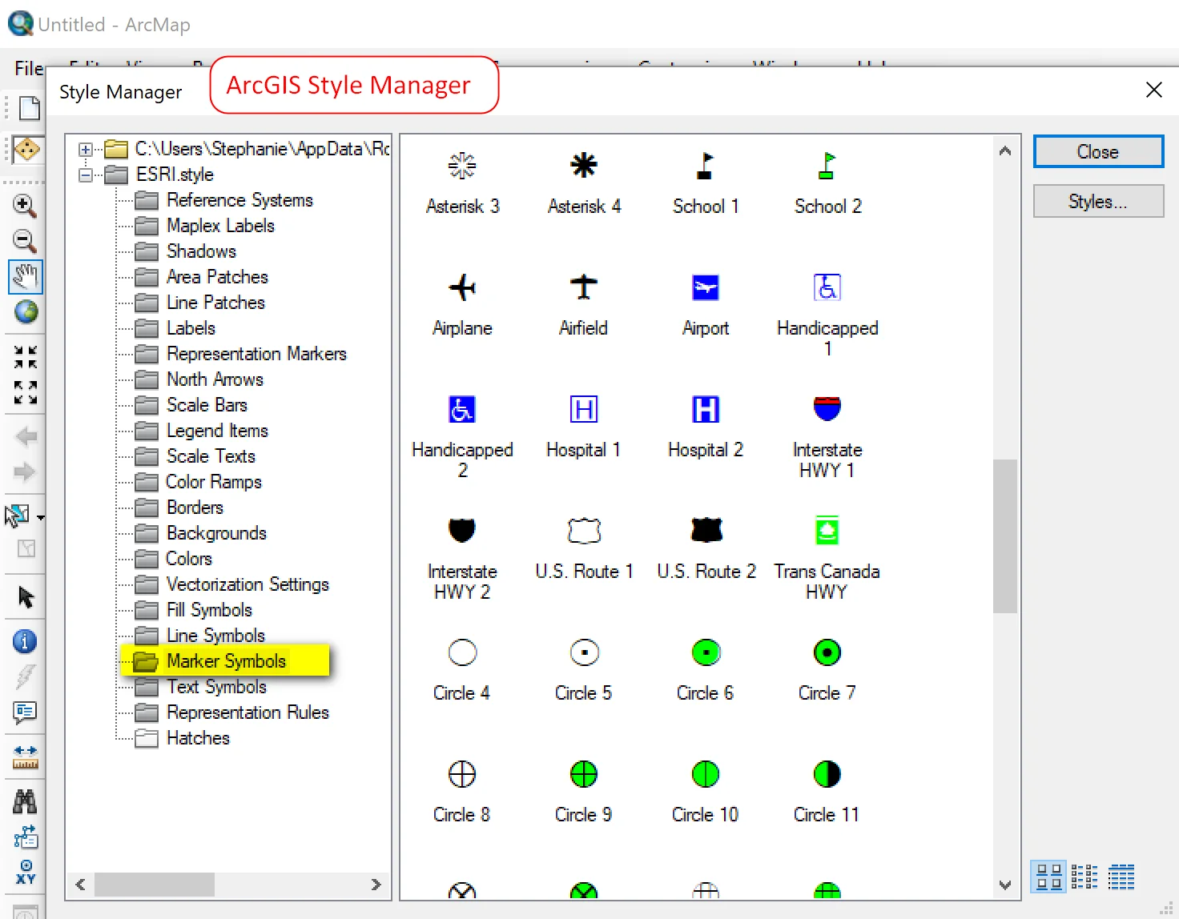
Task: Pick the Hospital 1 symbol
Action: 584,409
